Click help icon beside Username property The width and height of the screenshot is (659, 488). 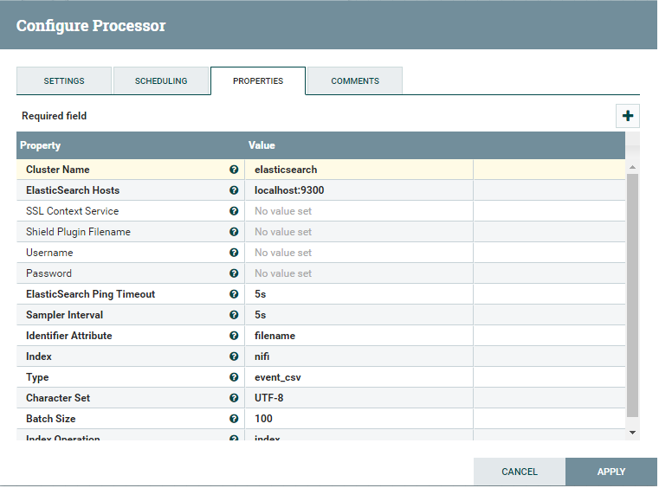coord(234,253)
